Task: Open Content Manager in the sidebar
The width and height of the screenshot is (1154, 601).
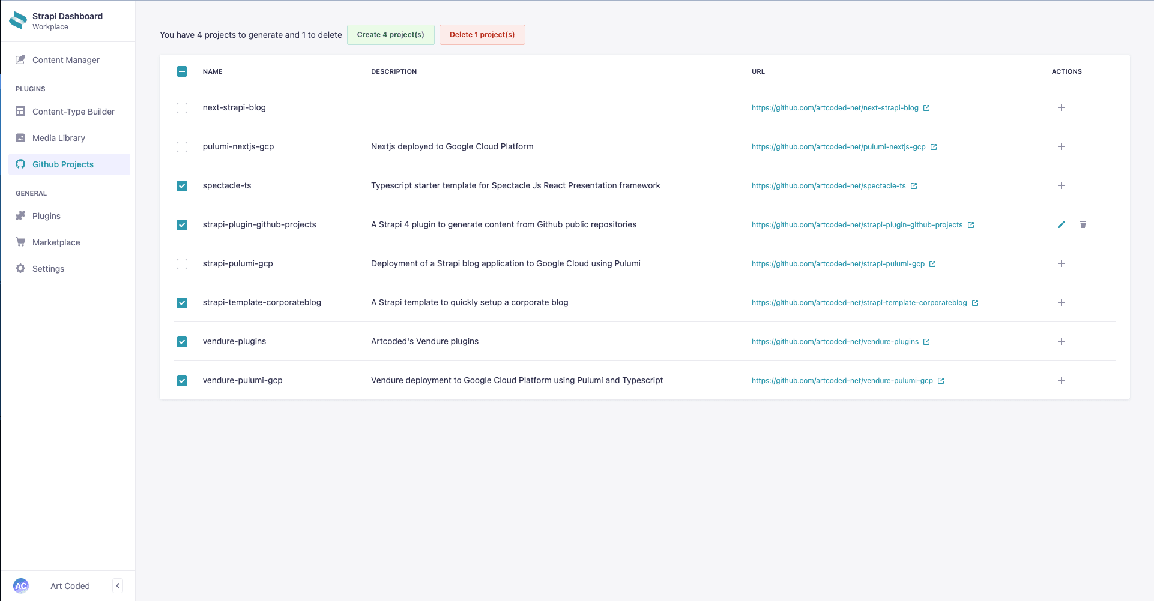Action: pyautogui.click(x=69, y=60)
